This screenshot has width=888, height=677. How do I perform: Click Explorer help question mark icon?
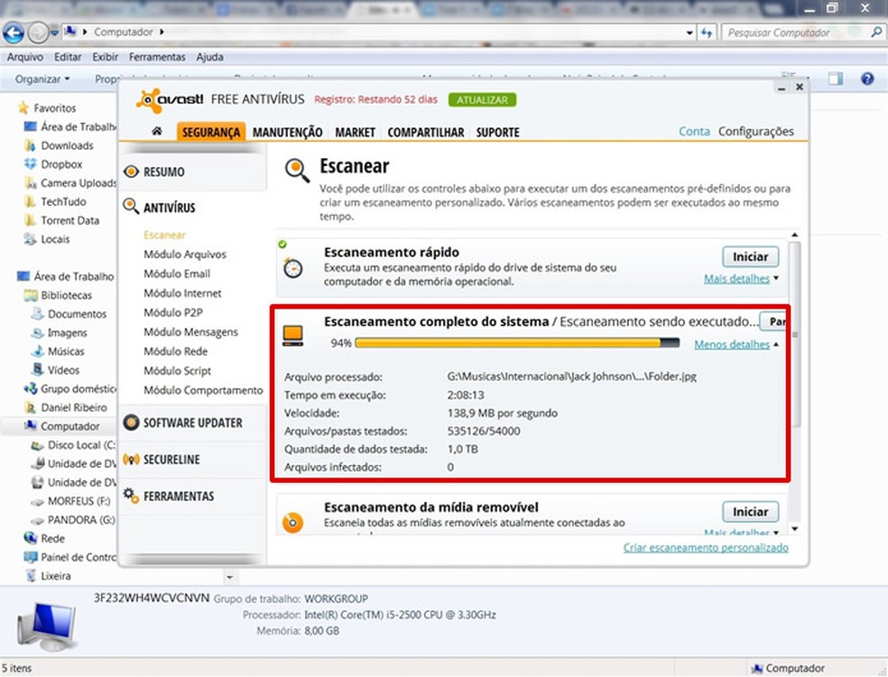[867, 79]
